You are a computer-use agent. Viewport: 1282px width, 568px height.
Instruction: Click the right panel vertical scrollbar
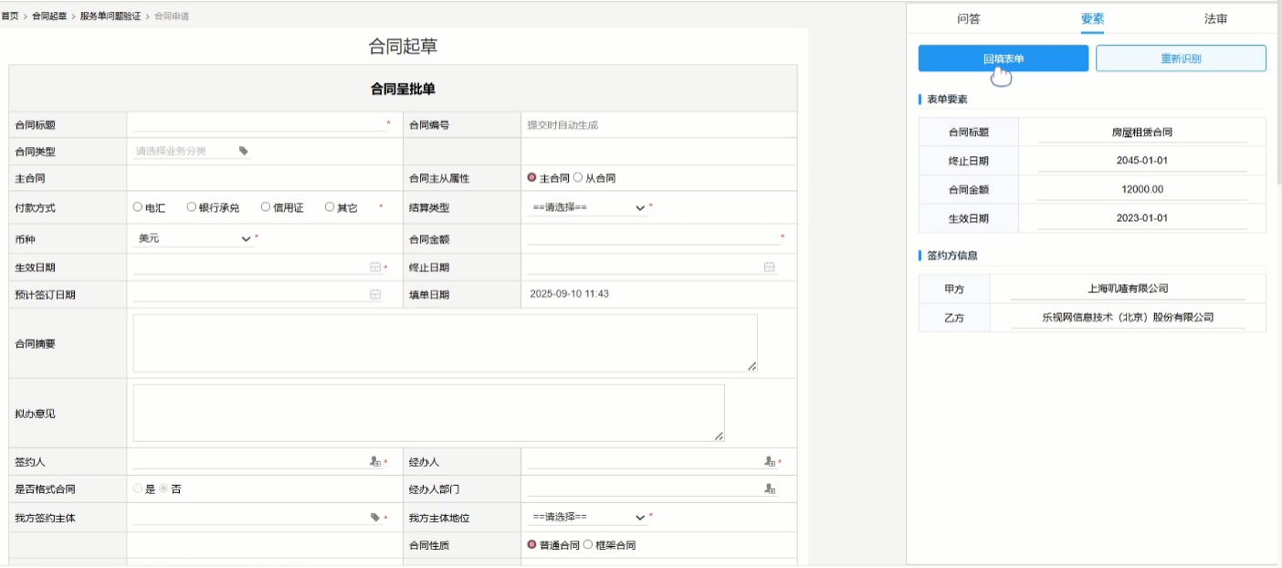[x=1278, y=94]
